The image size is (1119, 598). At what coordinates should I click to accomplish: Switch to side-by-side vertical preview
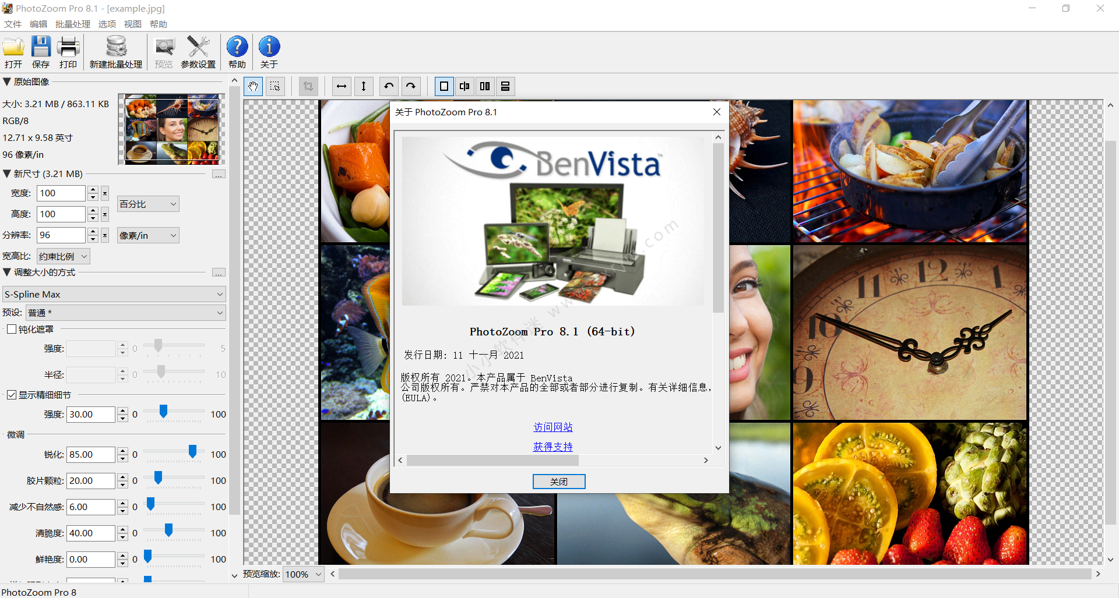485,86
